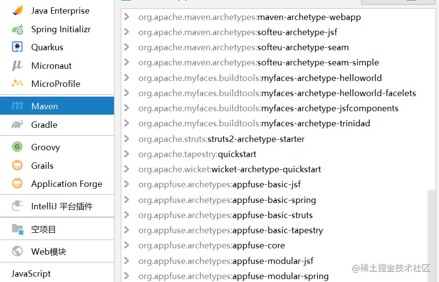Click the Spring Initializr leaf icon
Image resolution: width=439 pixels, height=282 pixels.
pos(18,29)
